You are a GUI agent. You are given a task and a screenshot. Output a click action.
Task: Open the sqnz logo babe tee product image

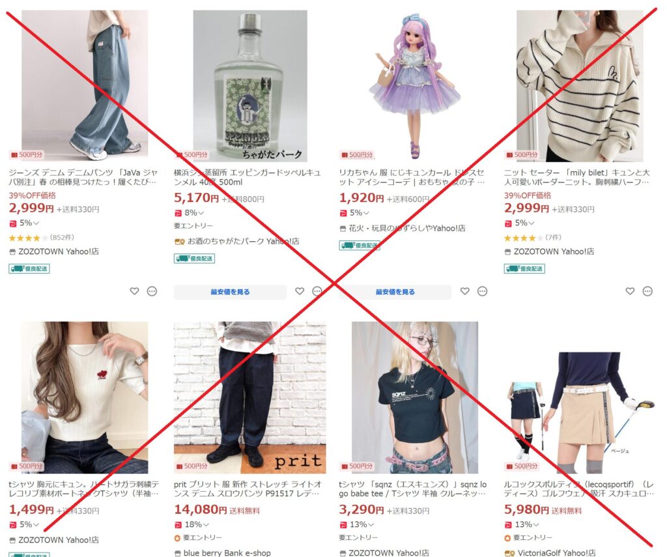(x=415, y=397)
